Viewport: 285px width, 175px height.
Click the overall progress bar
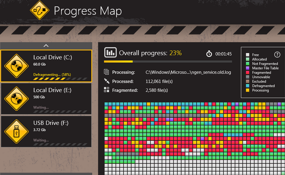tap(167, 61)
